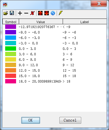Click the Cancel button

[x=70, y=120]
